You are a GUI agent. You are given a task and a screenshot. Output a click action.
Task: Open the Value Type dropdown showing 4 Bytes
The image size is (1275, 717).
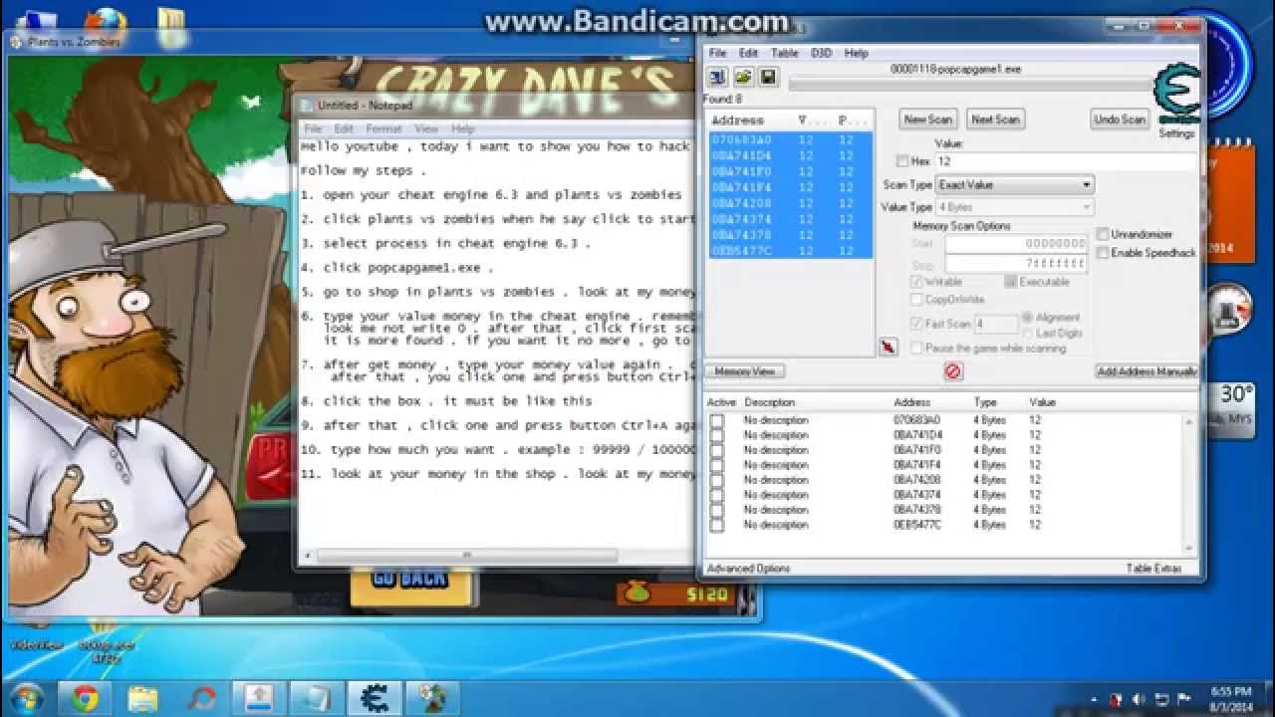[x=1014, y=207]
